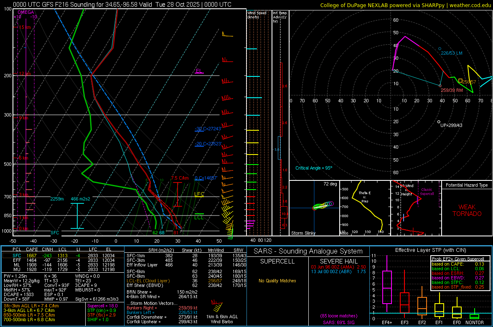Click the 'WEAK TORNADO' hazard text
Screen dimensions: 493x327
[x=467, y=210]
